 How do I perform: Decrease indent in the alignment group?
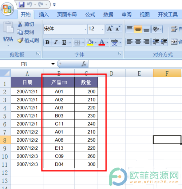click(156, 42)
